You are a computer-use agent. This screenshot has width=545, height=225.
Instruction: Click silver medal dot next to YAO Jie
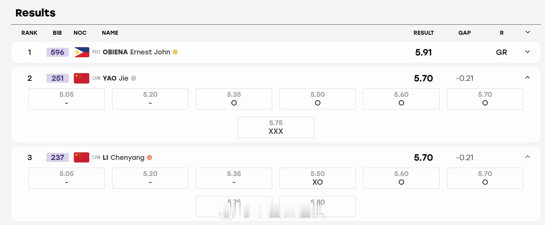134,78
